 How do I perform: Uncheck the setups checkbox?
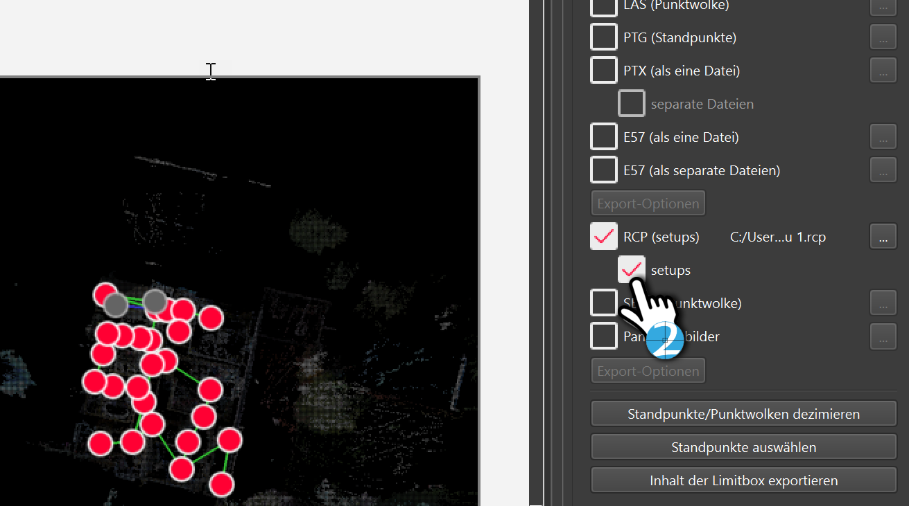pyautogui.click(x=631, y=269)
